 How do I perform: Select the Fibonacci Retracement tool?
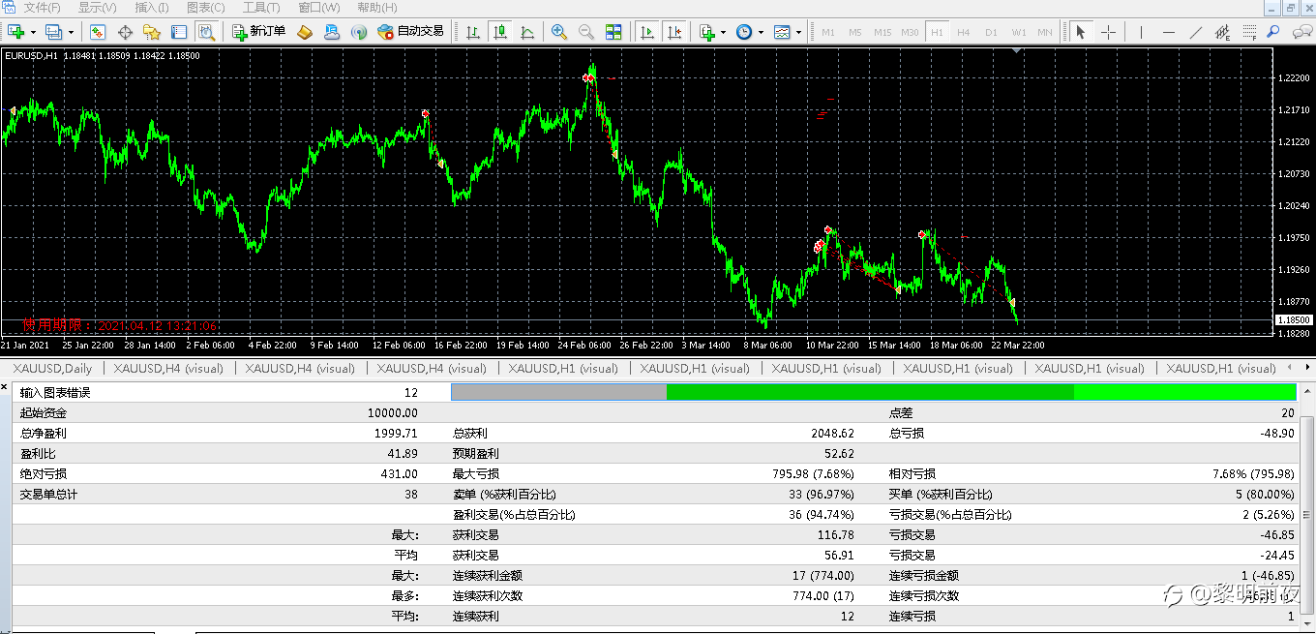coord(1250,32)
